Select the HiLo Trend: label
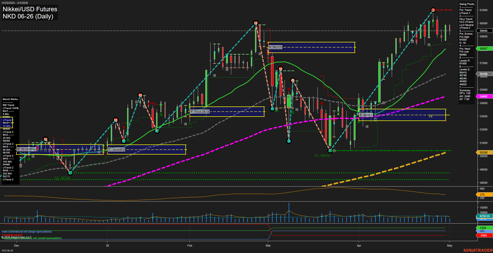This screenshot has height=253, width=493. point(466,19)
